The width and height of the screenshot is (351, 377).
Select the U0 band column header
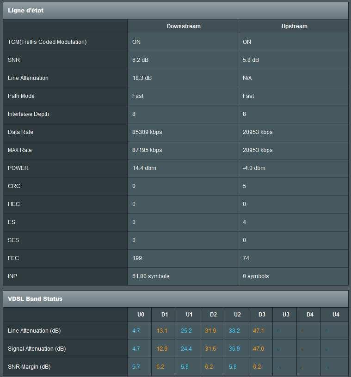click(x=141, y=315)
